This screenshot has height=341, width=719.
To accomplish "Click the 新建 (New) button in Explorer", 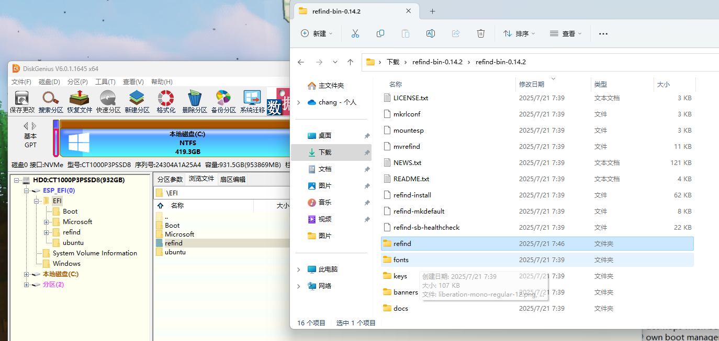I will pyautogui.click(x=317, y=33).
